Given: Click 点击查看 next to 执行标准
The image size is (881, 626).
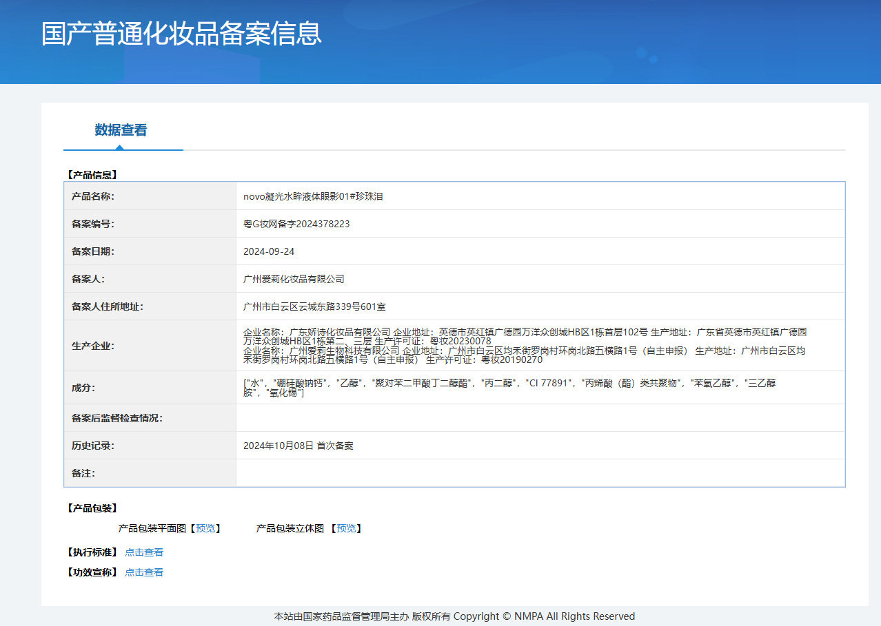Looking at the screenshot, I should tap(144, 552).
